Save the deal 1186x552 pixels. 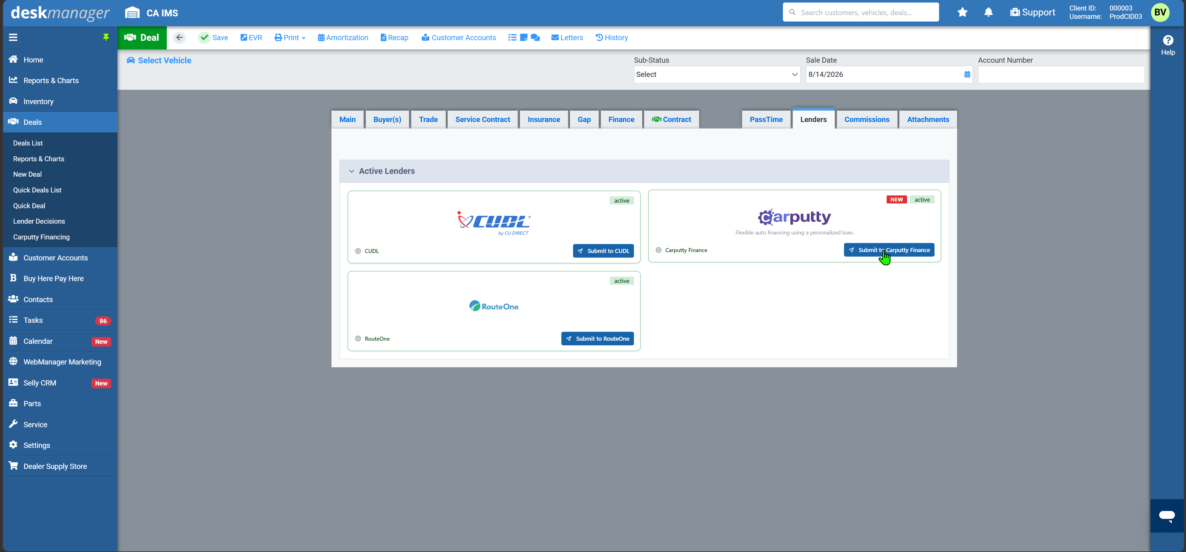(213, 38)
